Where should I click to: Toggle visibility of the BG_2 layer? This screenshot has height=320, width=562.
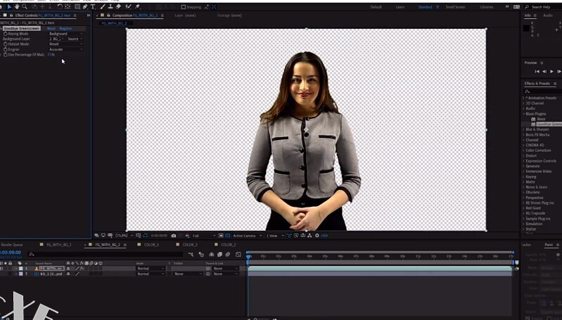tap(2, 274)
